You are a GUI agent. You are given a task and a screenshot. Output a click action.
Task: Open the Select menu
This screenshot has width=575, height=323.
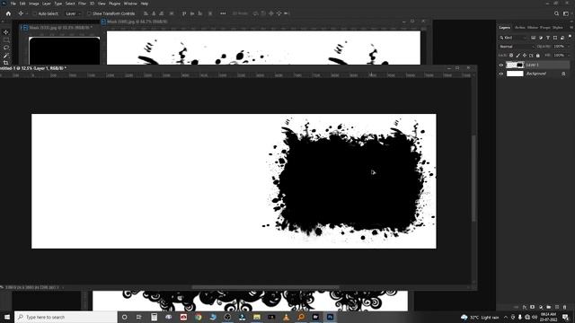tap(70, 4)
